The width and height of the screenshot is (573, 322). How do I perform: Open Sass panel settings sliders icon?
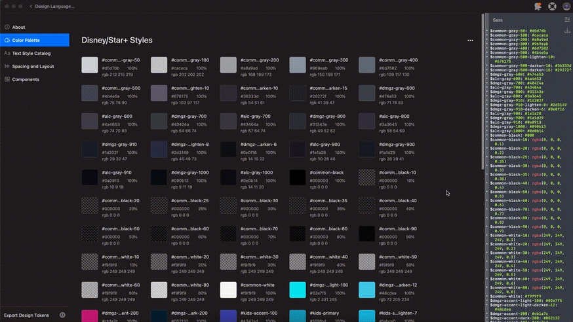tap(567, 20)
